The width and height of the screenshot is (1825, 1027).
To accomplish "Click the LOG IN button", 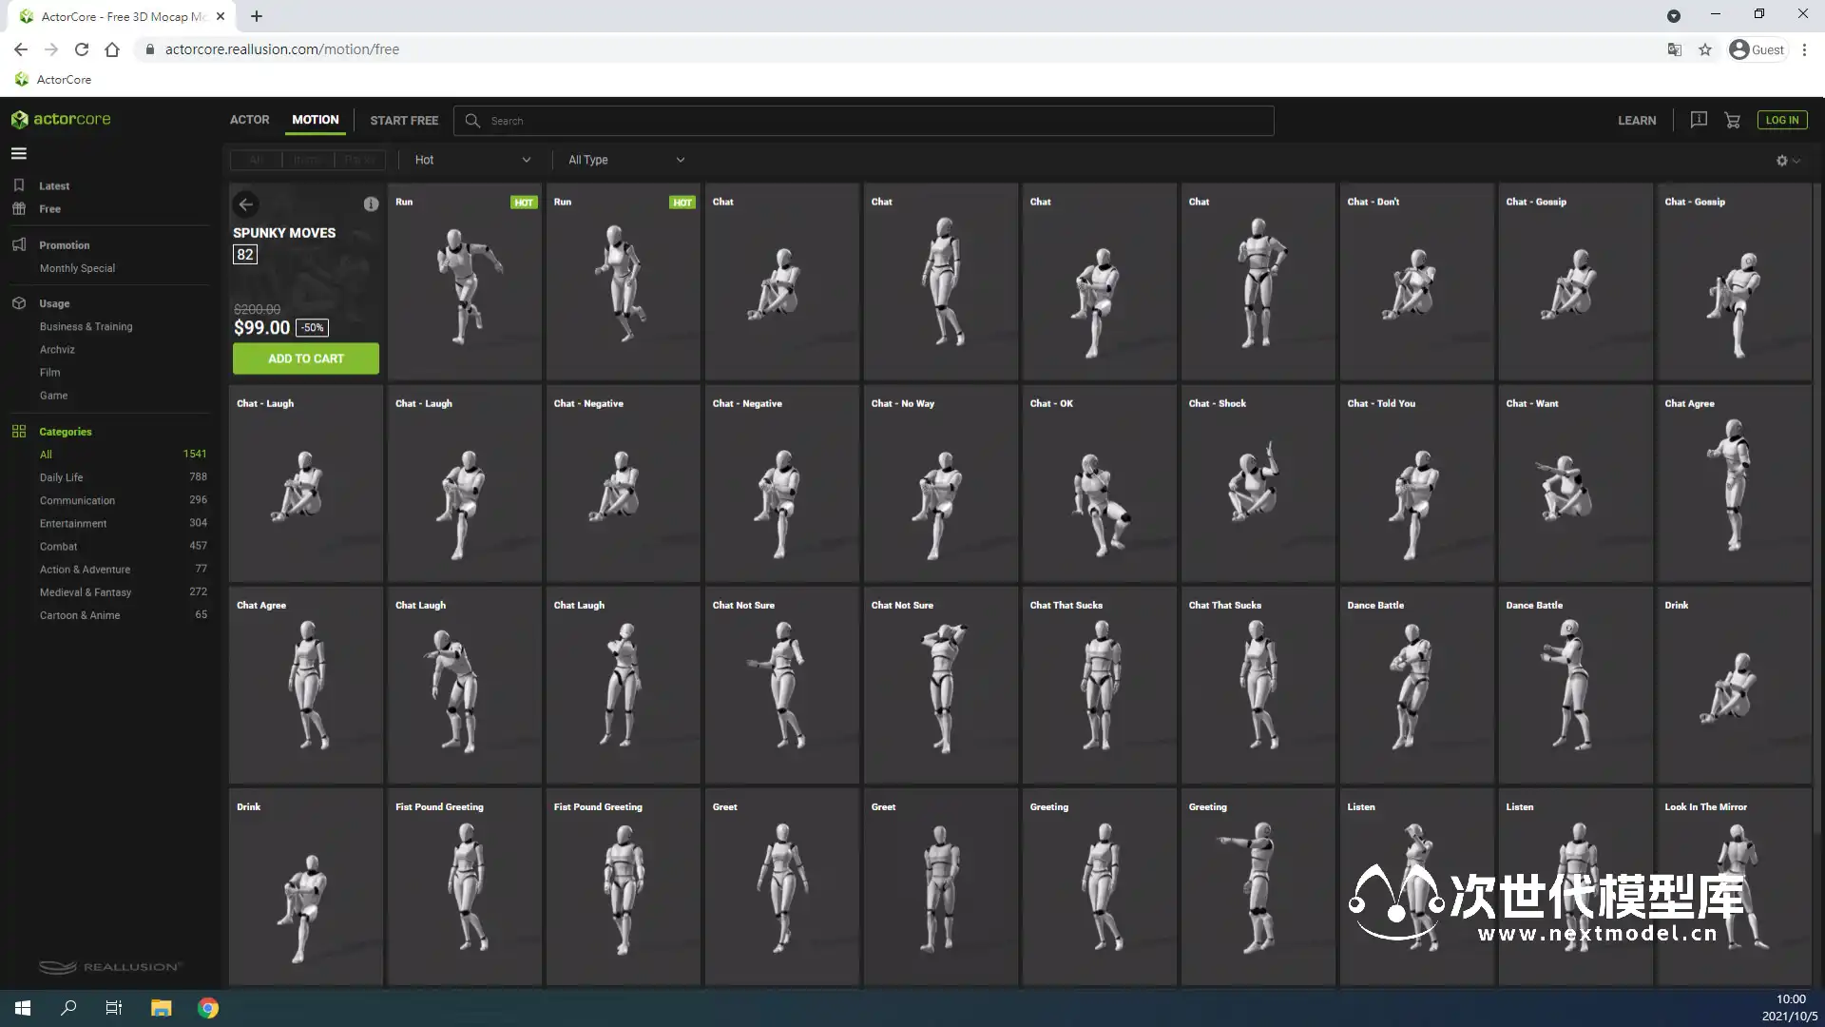I will [1781, 120].
